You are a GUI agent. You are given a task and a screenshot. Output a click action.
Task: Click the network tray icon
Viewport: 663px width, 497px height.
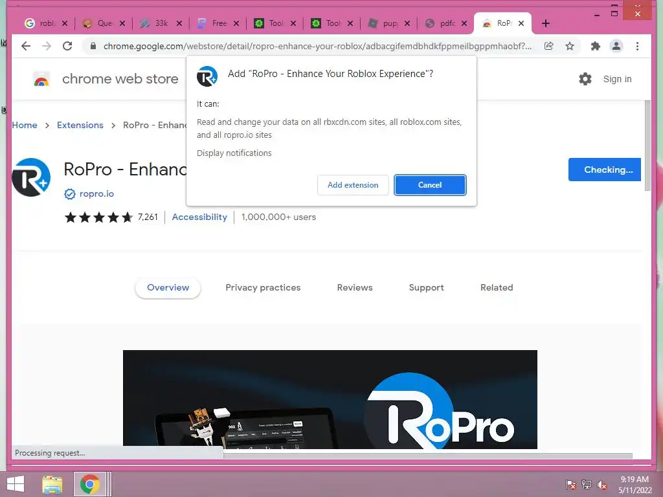click(x=587, y=485)
